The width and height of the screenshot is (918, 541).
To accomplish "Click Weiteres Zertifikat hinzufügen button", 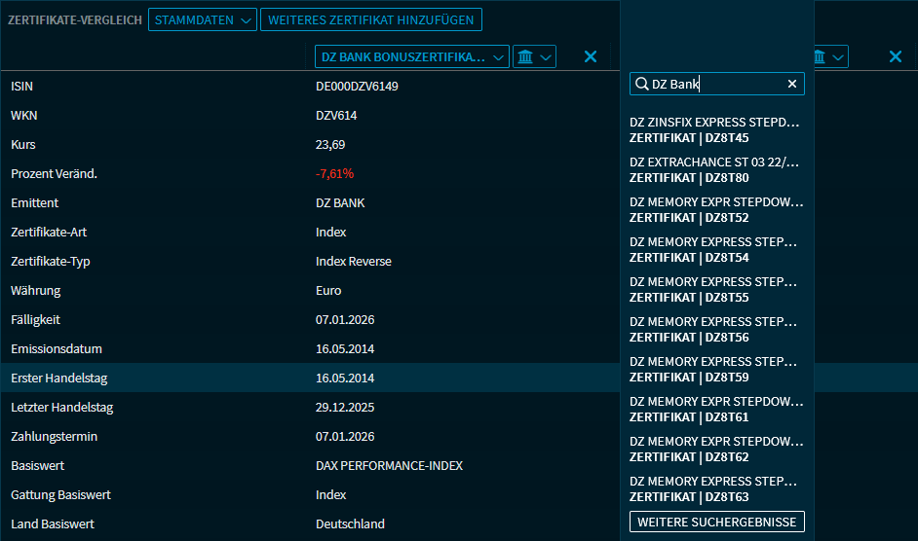I will coord(370,19).
